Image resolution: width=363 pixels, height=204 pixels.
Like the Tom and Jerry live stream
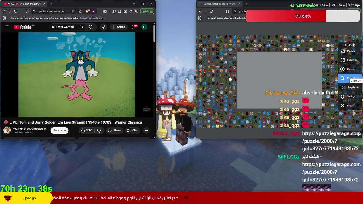click(86, 130)
